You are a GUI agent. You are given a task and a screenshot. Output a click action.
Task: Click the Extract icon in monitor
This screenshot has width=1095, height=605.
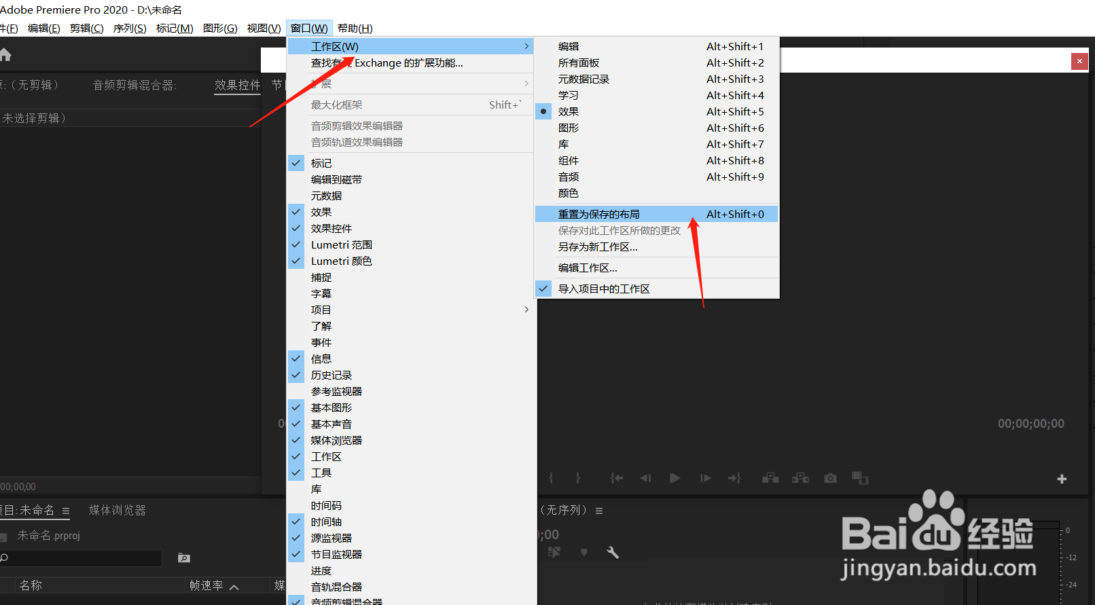[800, 478]
